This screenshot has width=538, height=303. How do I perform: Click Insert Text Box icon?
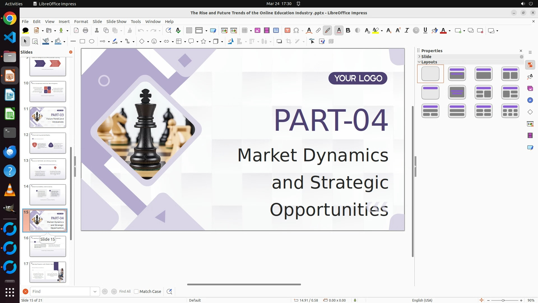click(287, 31)
